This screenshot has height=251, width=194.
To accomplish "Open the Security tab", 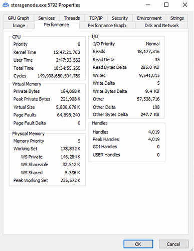I will tap(120, 18).
